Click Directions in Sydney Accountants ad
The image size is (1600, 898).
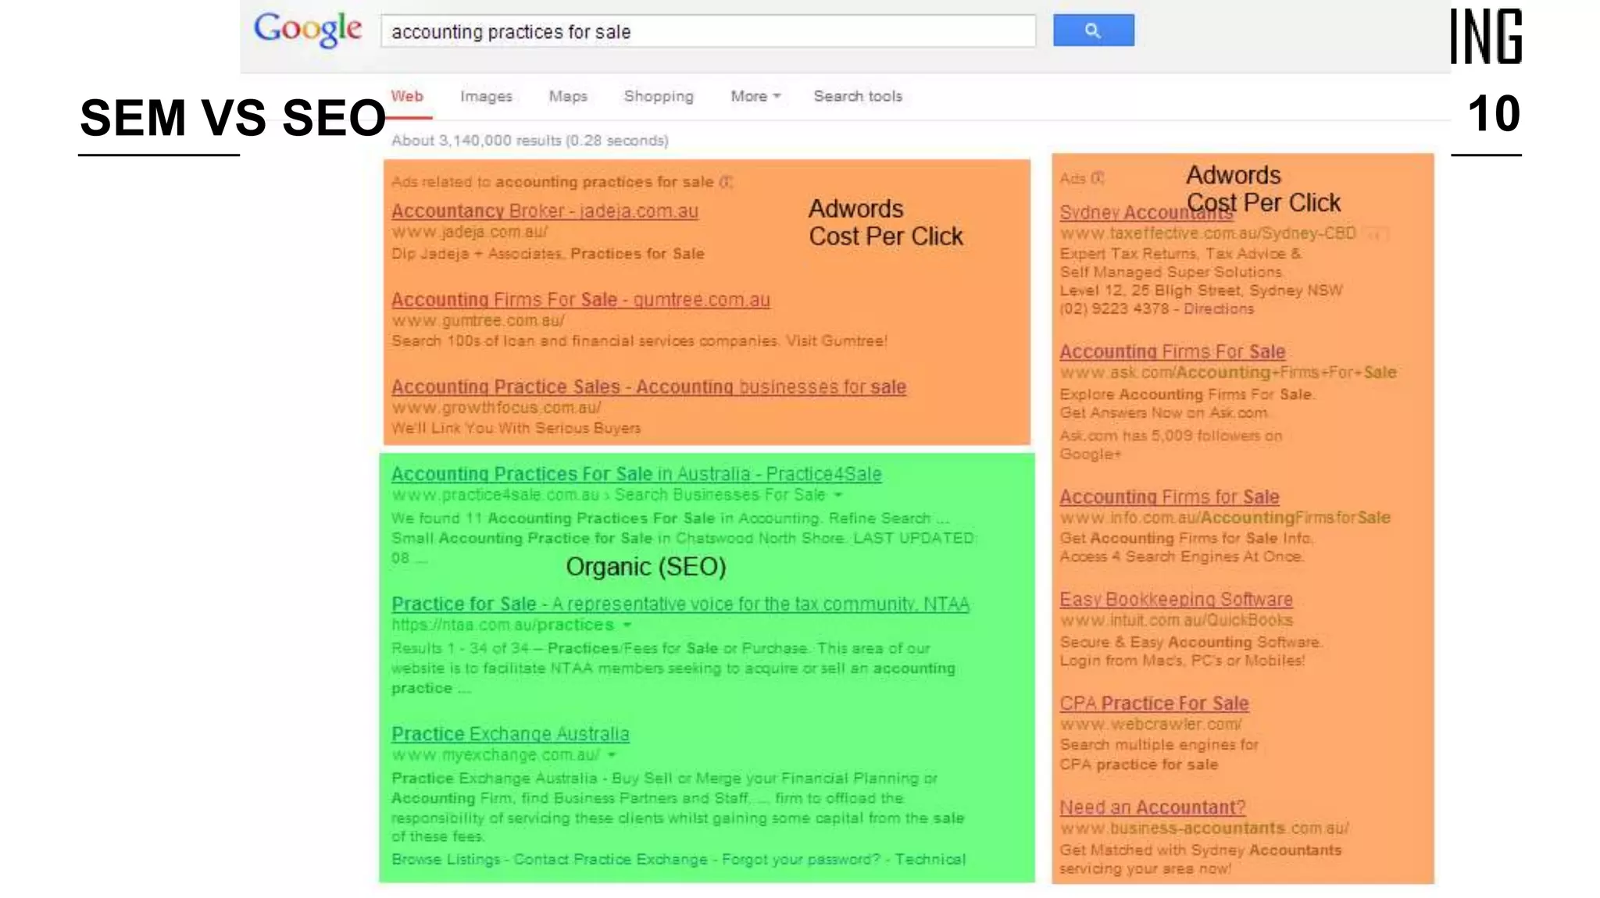(x=1218, y=309)
